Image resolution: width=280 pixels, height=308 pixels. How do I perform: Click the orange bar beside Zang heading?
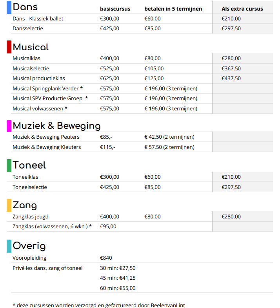point(9,205)
